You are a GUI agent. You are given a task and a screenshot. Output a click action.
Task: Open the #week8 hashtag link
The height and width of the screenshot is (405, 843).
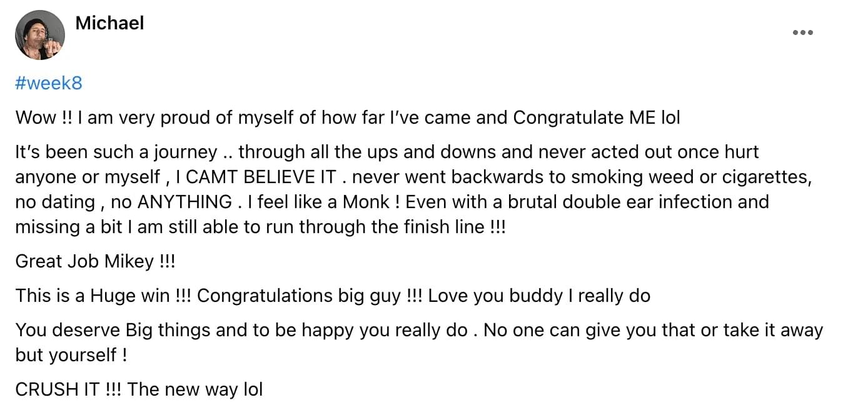(49, 83)
